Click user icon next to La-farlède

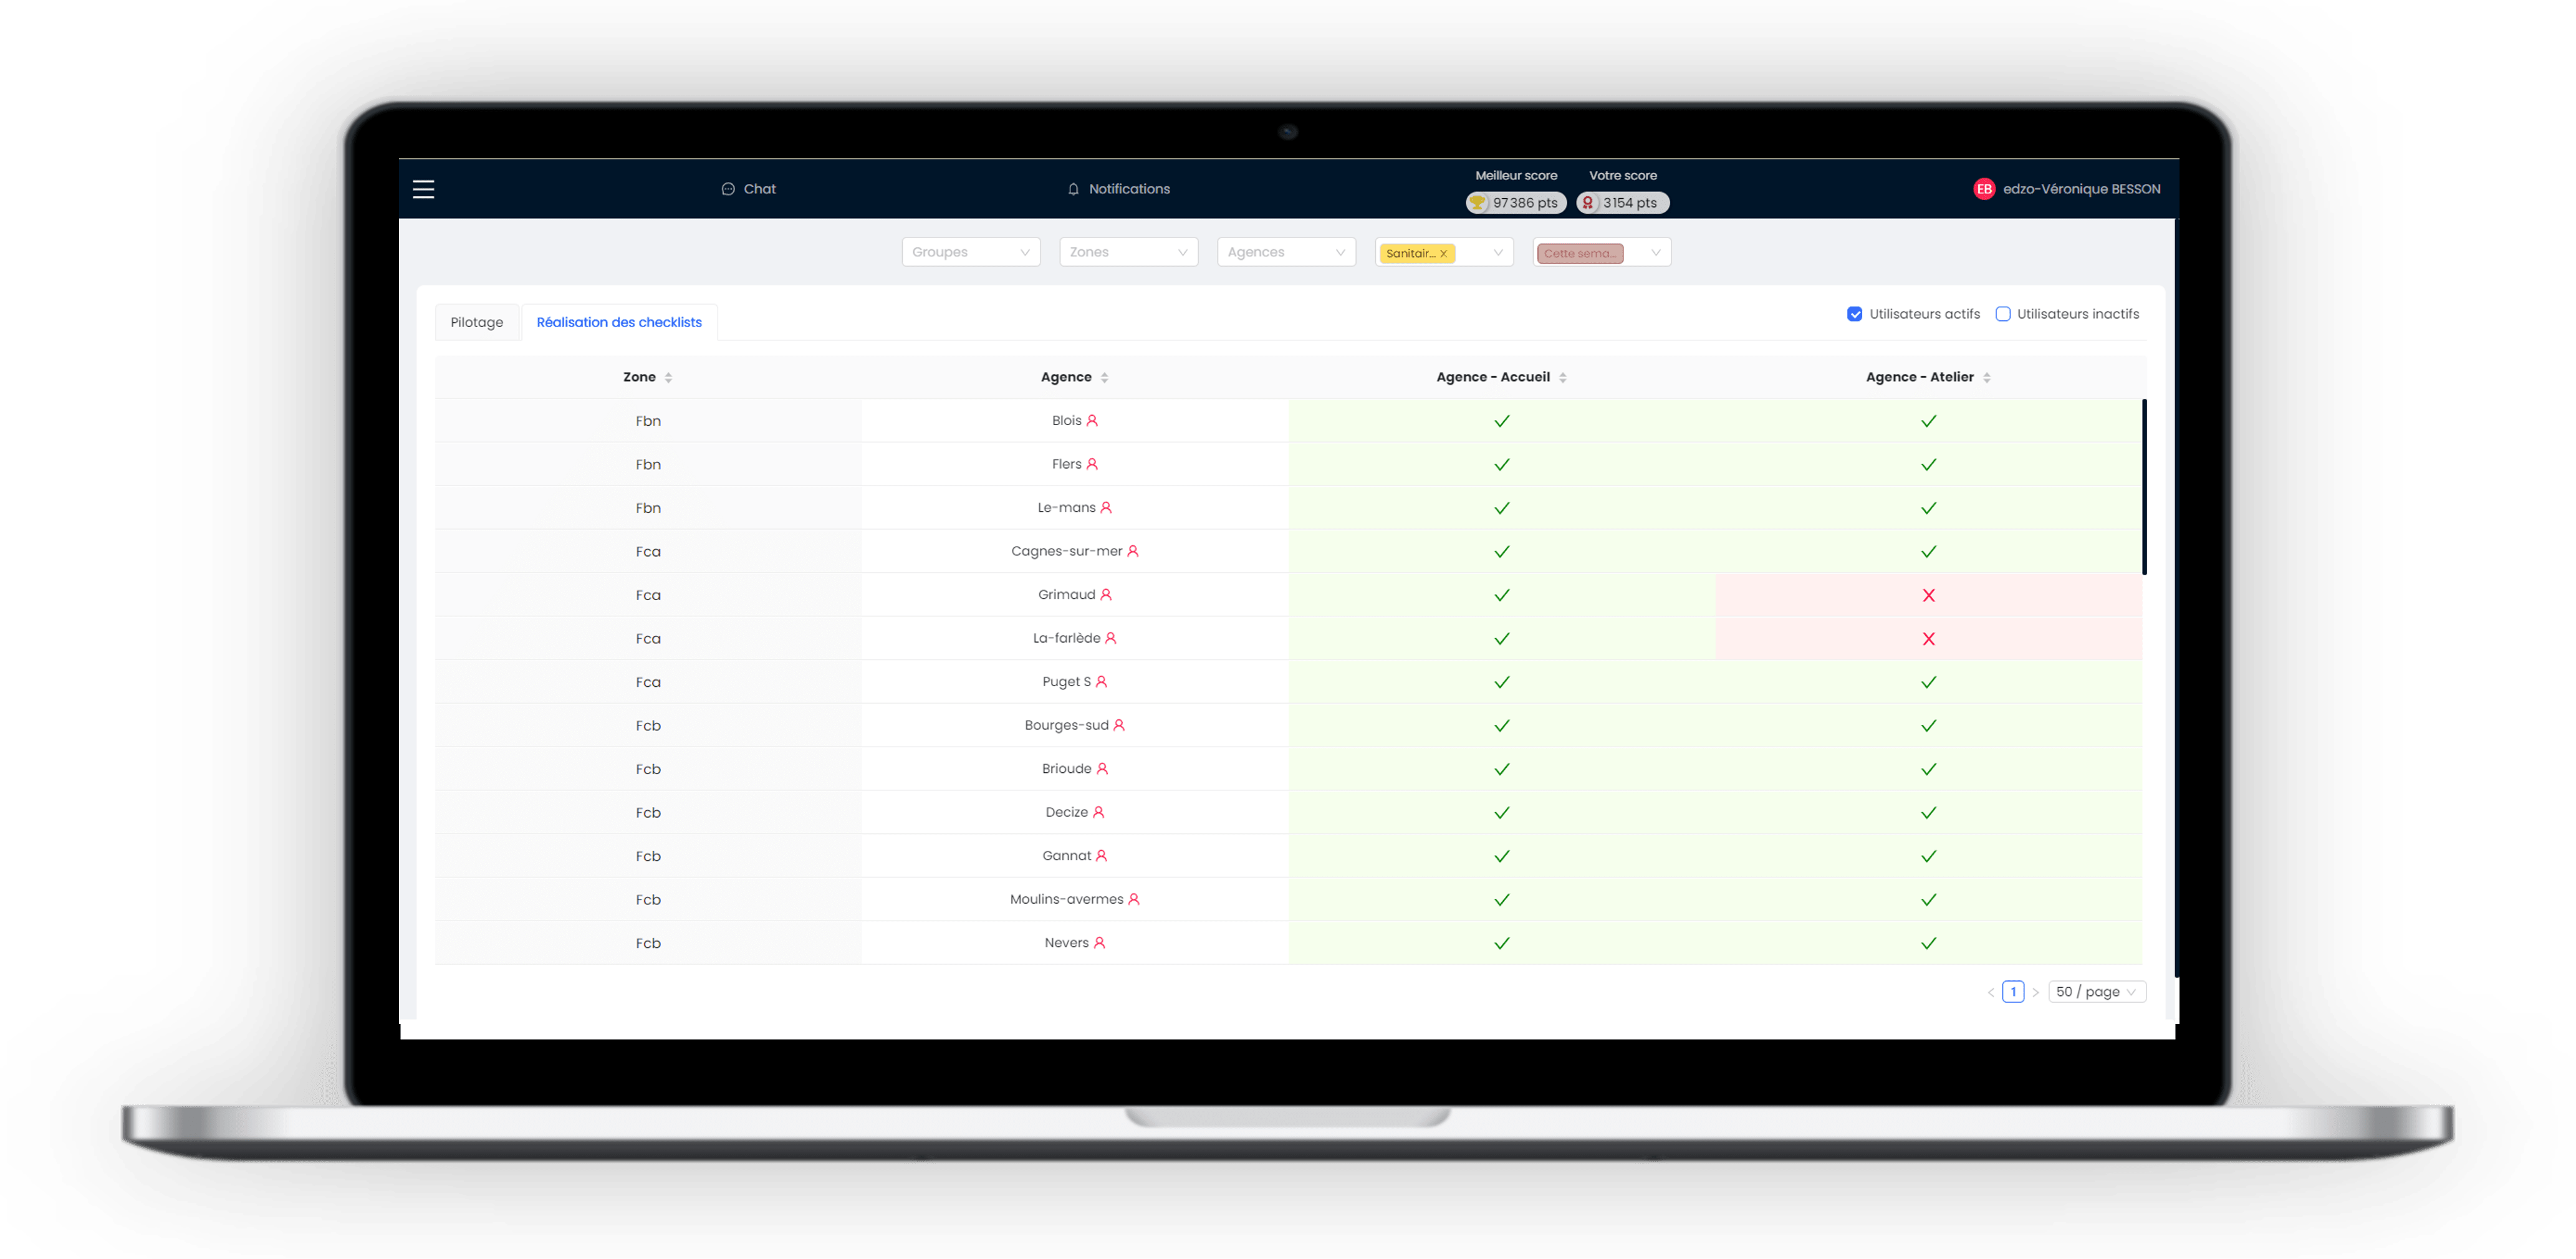(x=1110, y=638)
